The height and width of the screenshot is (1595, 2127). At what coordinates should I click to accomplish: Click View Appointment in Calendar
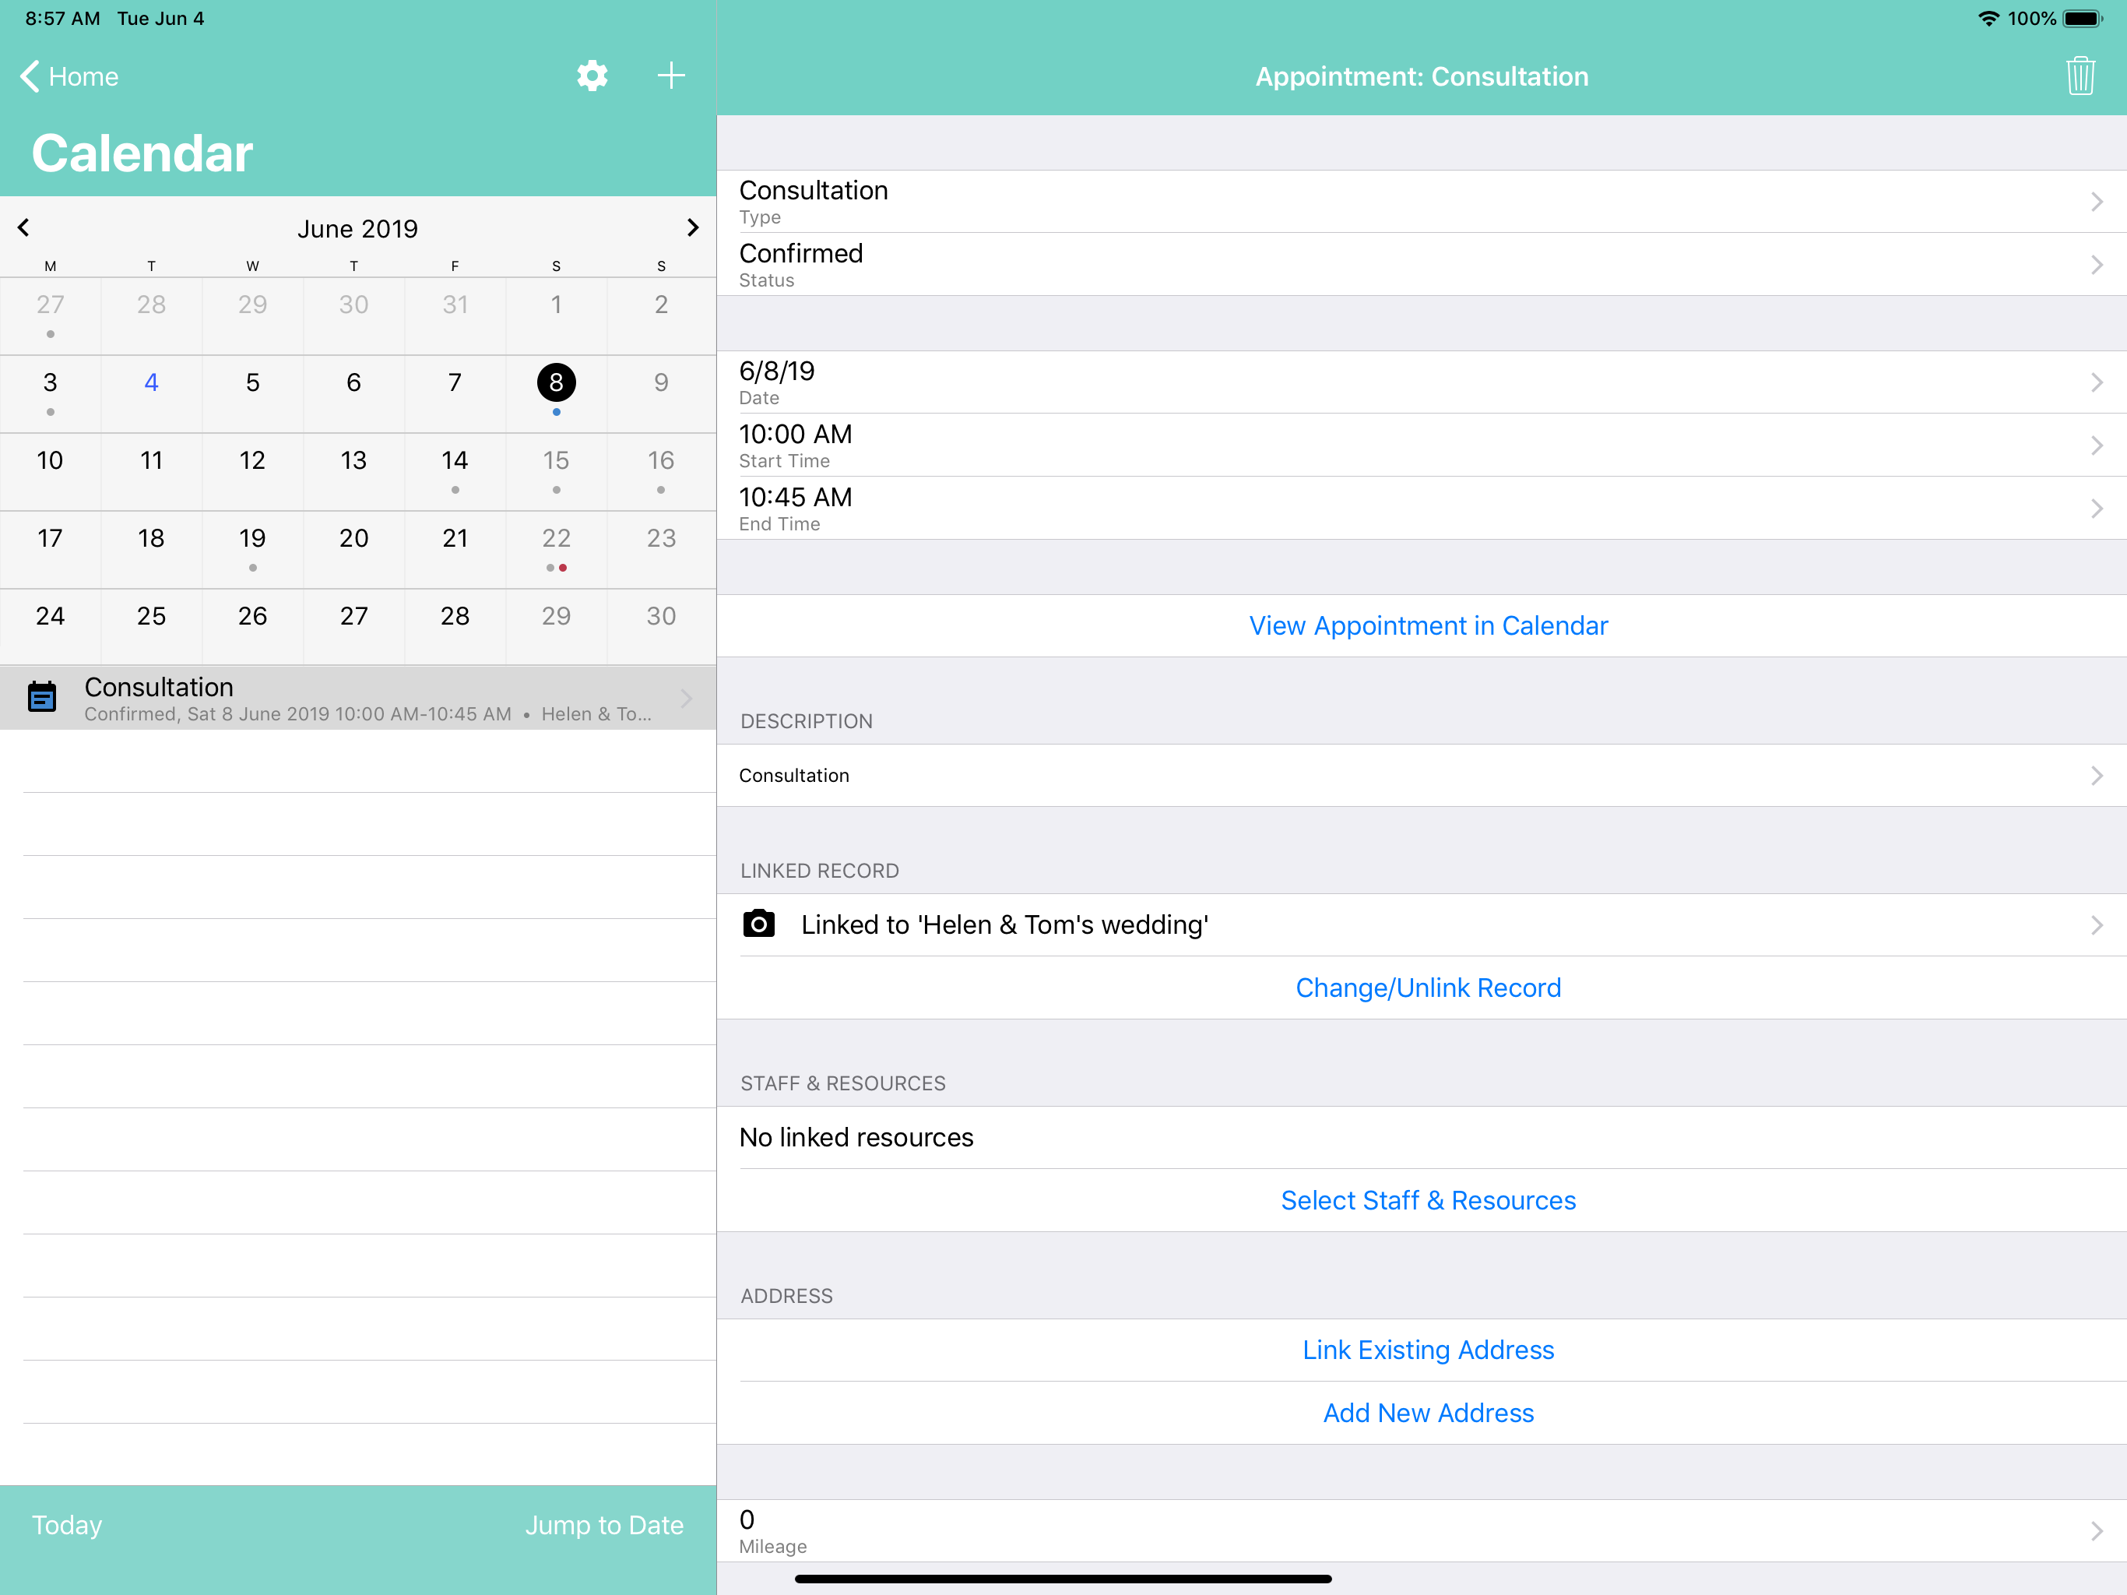1428,626
